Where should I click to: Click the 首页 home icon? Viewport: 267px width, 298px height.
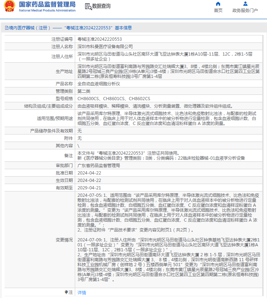point(218,4)
